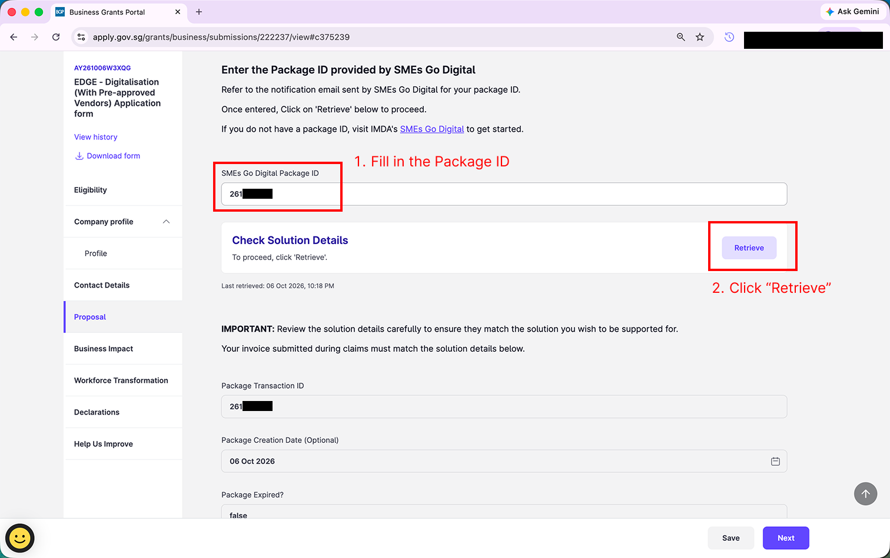Focus the SMEs Go Digital Package ID field

[x=504, y=194]
